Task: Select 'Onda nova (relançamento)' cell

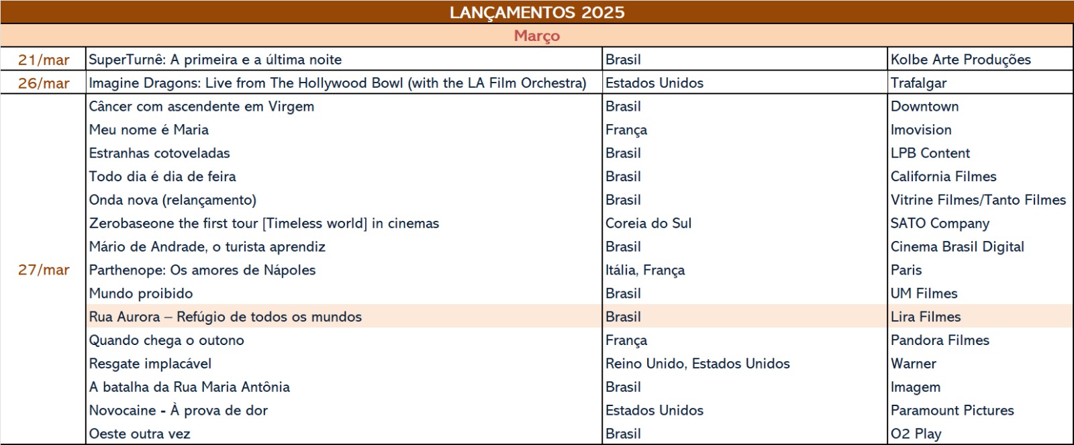Action: click(x=173, y=200)
